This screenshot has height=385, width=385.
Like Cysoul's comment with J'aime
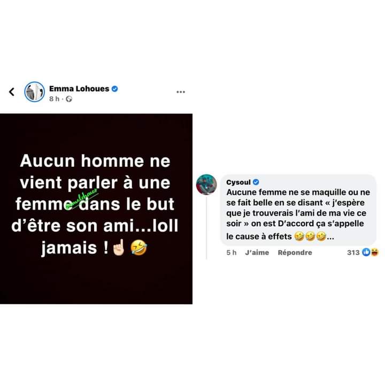pos(257,252)
